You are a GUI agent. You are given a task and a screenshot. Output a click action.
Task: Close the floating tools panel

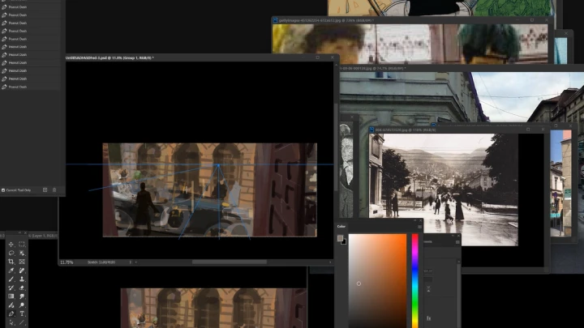click(x=25, y=232)
